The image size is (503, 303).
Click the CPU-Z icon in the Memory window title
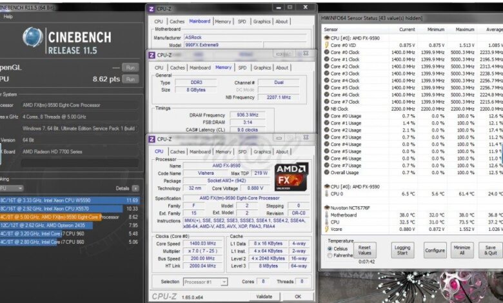coord(152,55)
